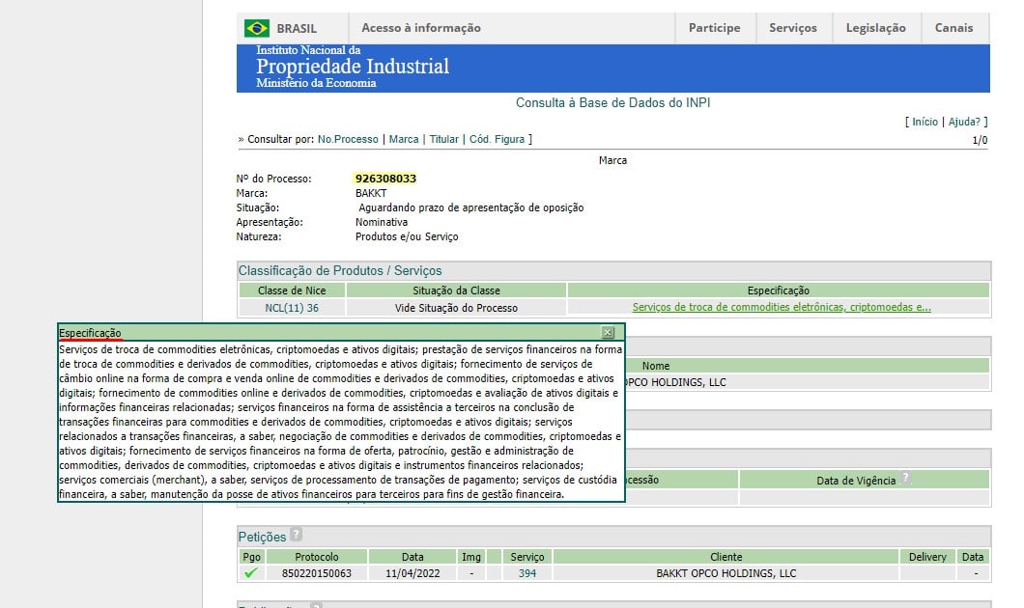Click the date 11/04/2022 cell
The width and height of the screenshot is (1024, 608).
coord(412,573)
